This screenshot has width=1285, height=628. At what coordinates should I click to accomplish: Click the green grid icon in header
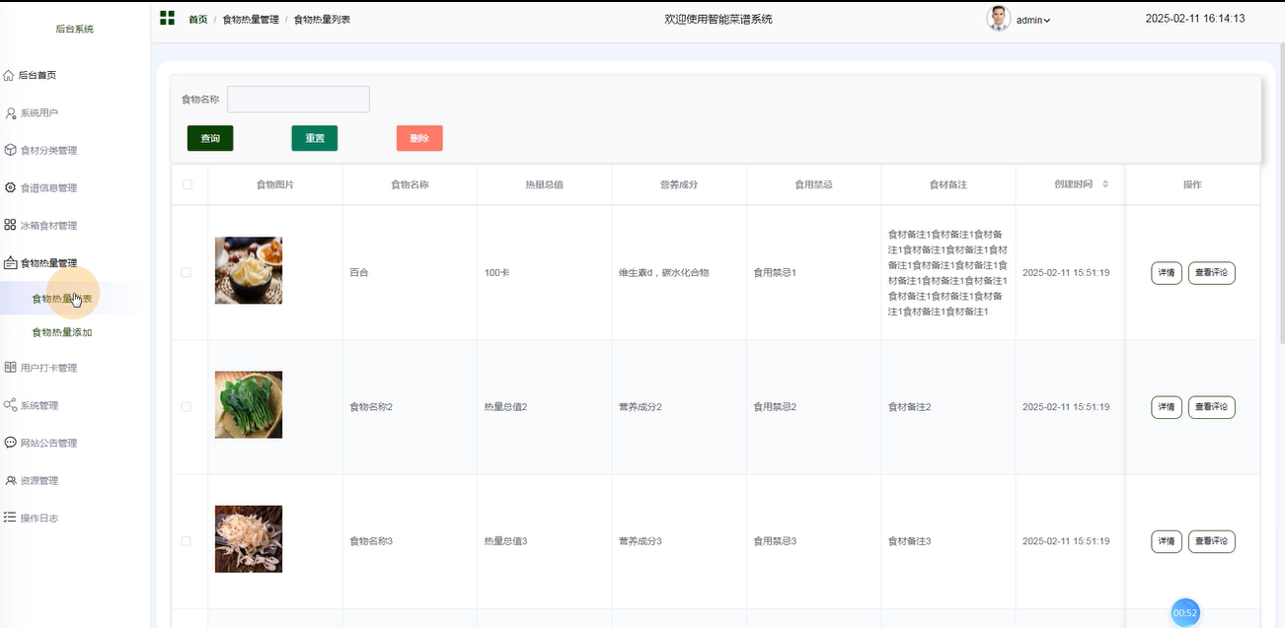(167, 18)
